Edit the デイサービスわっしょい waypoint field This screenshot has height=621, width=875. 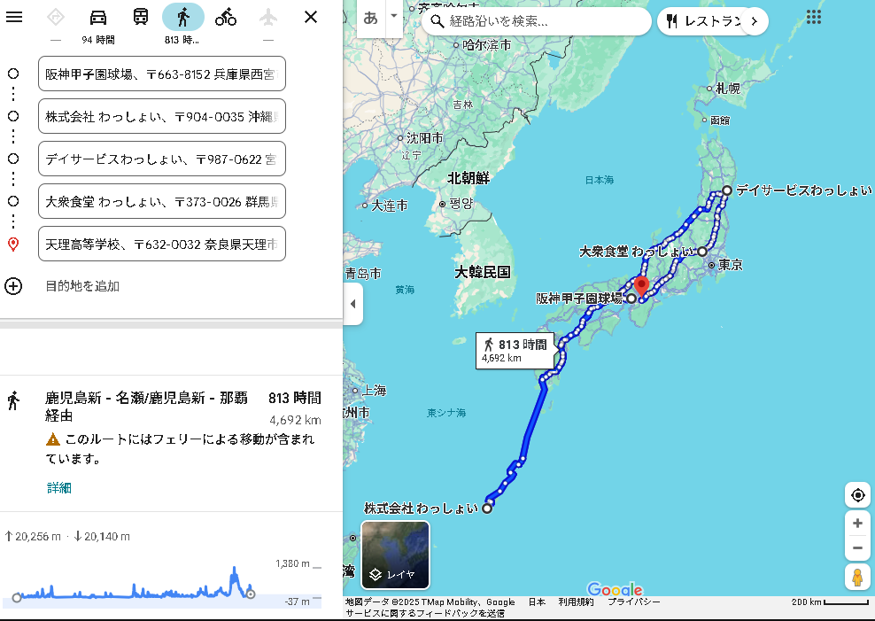[162, 159]
